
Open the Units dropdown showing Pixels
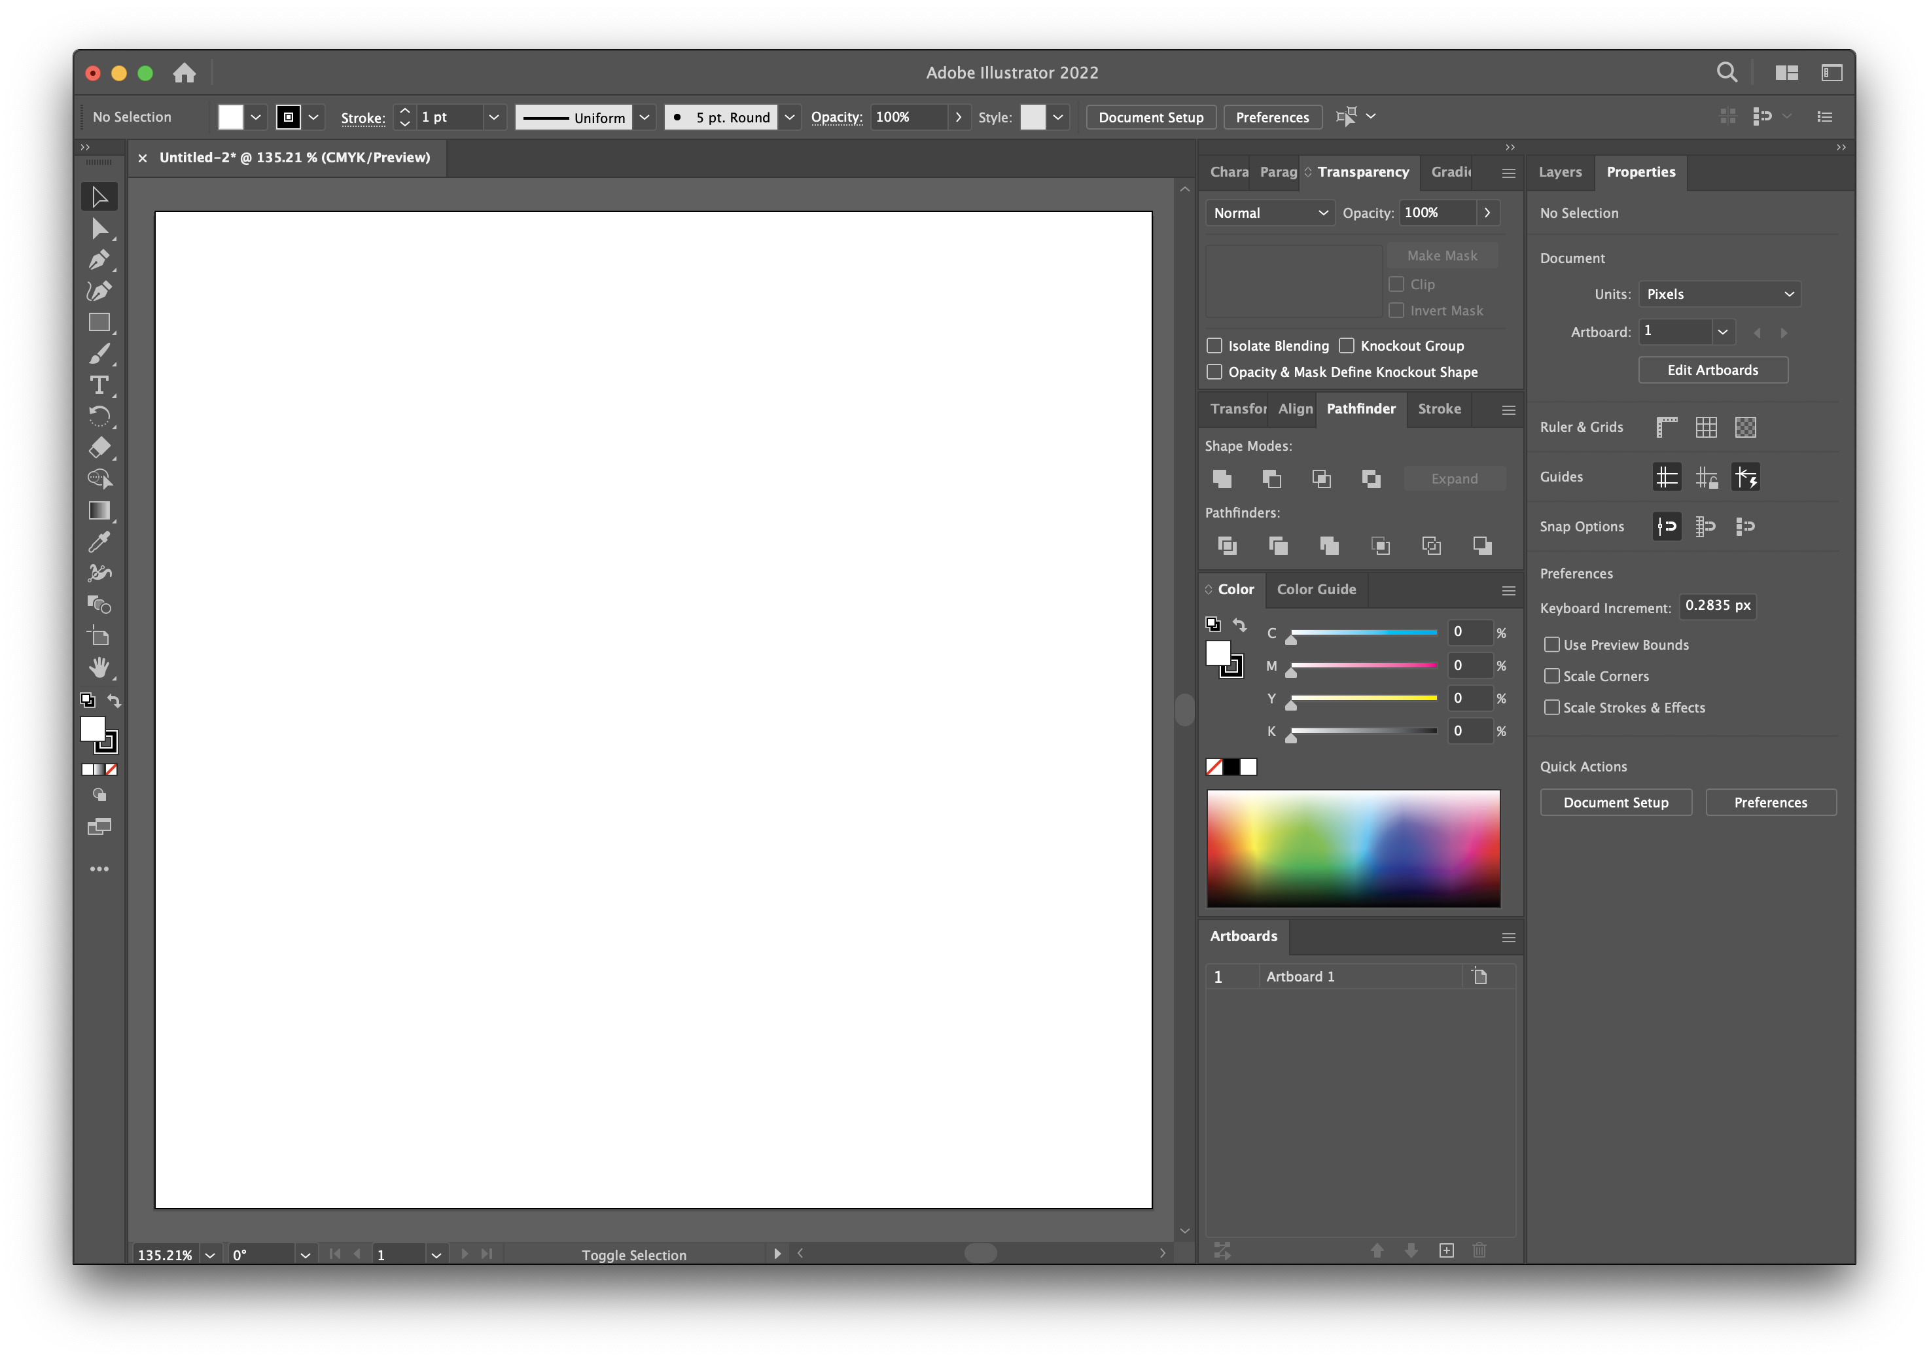tap(1719, 294)
